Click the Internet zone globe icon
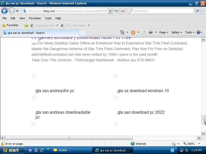The image size is (206, 154). pyautogui.click(x=133, y=144)
